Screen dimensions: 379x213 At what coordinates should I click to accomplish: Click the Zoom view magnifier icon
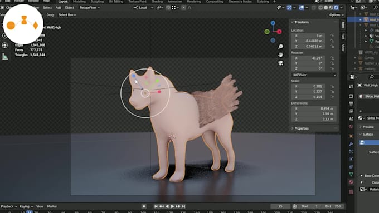[280, 47]
